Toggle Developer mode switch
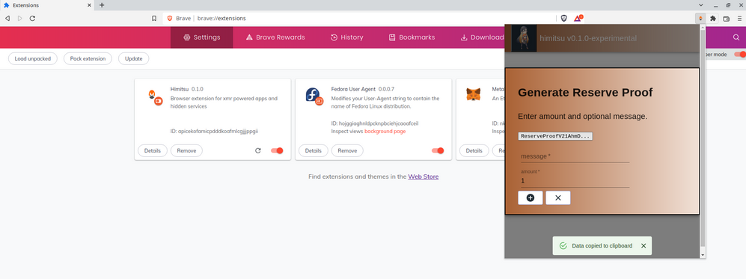 click(x=740, y=54)
